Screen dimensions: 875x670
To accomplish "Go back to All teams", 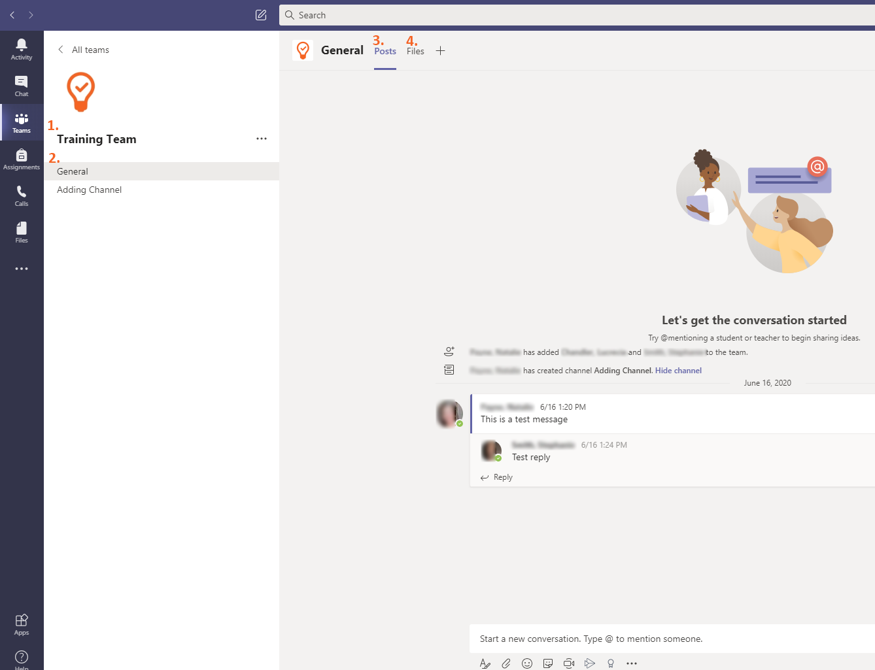I will click(x=84, y=50).
